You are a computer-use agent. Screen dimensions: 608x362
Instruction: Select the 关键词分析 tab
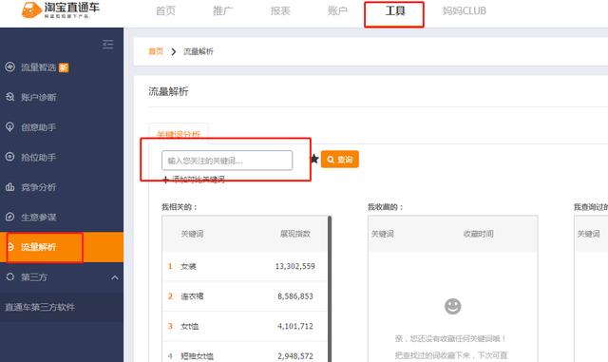coord(179,133)
